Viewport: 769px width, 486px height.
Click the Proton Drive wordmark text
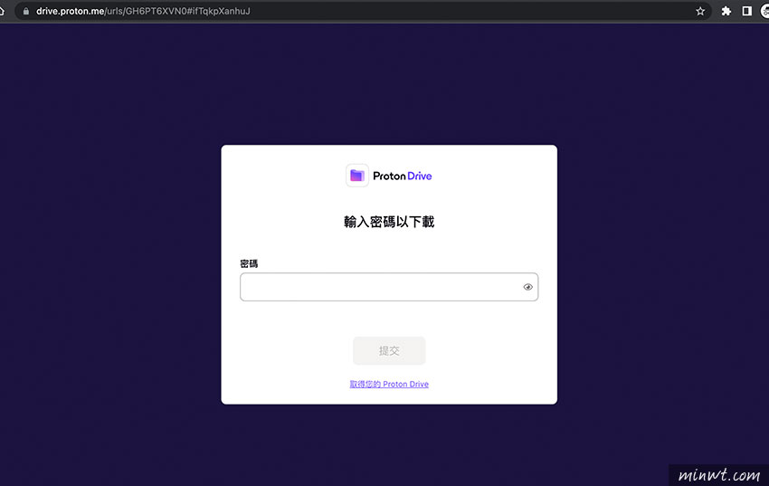point(403,176)
